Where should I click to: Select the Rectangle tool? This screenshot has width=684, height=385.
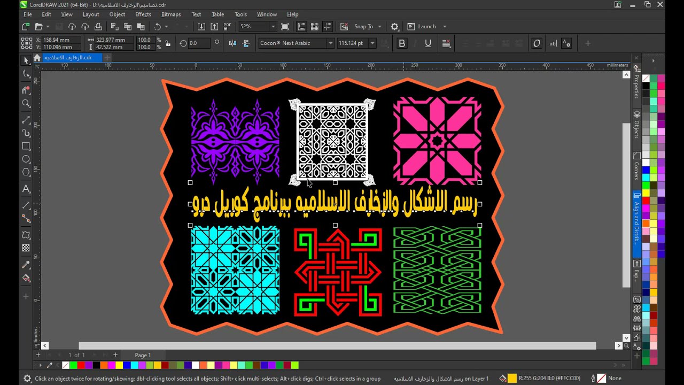[x=26, y=146]
